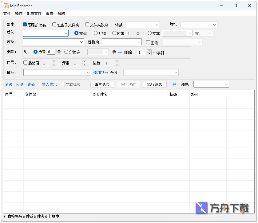Click the 执行改名 button
The width and height of the screenshot is (258, 223).
(155, 84)
